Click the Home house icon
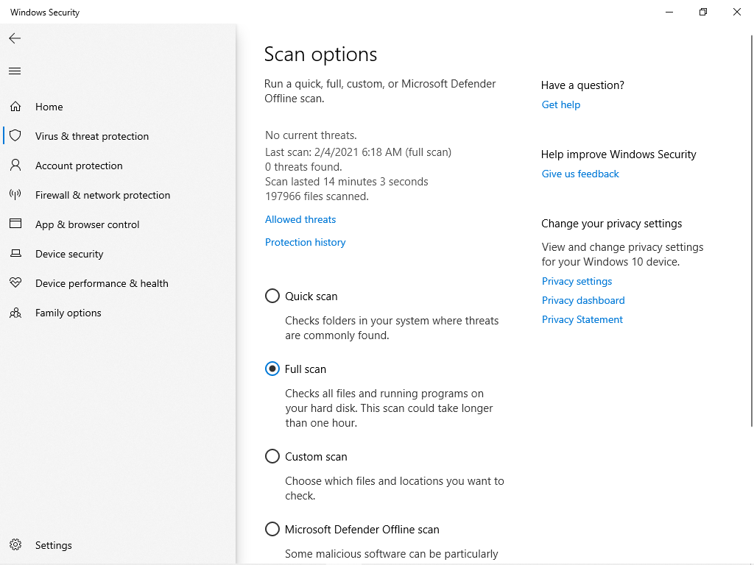 click(15, 107)
